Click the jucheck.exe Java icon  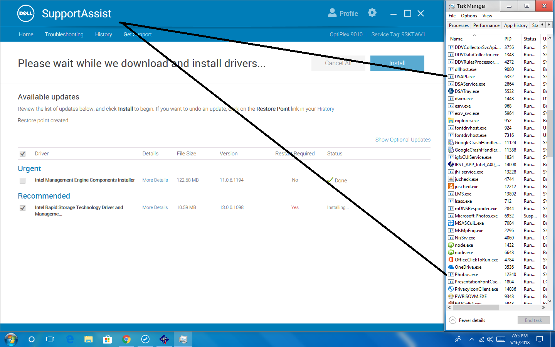(451, 179)
